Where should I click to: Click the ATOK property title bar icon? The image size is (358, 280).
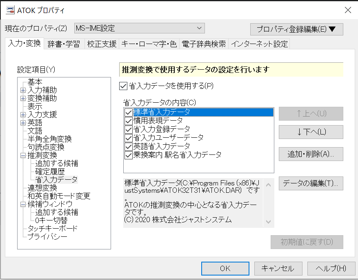click(10, 10)
